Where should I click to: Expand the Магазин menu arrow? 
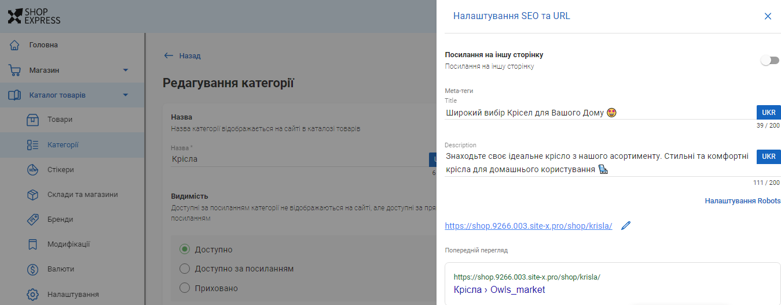click(126, 70)
